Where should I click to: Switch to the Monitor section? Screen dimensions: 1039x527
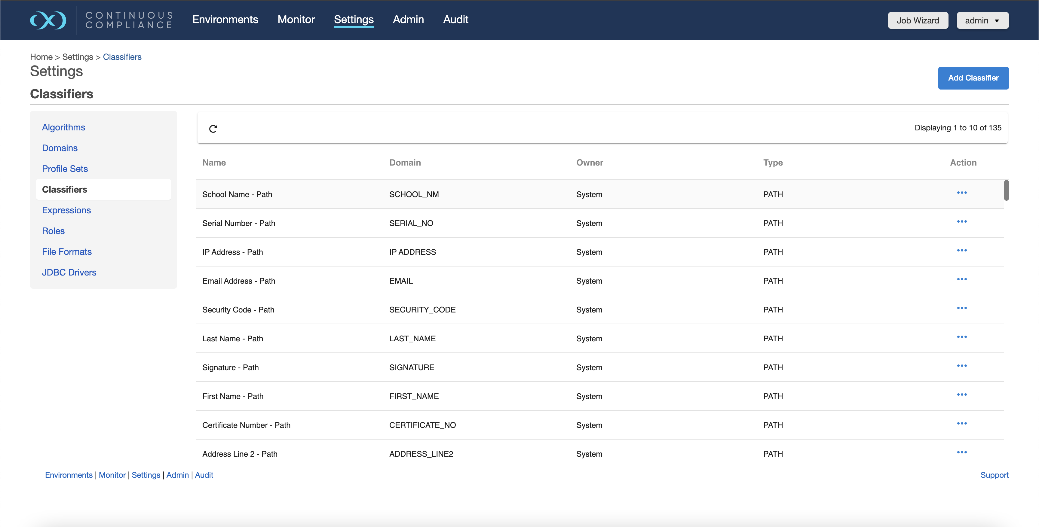(x=296, y=19)
